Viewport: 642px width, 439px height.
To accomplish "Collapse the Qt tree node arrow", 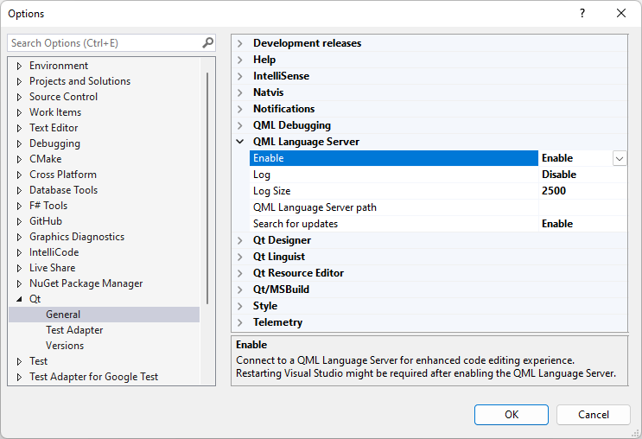I will point(19,299).
